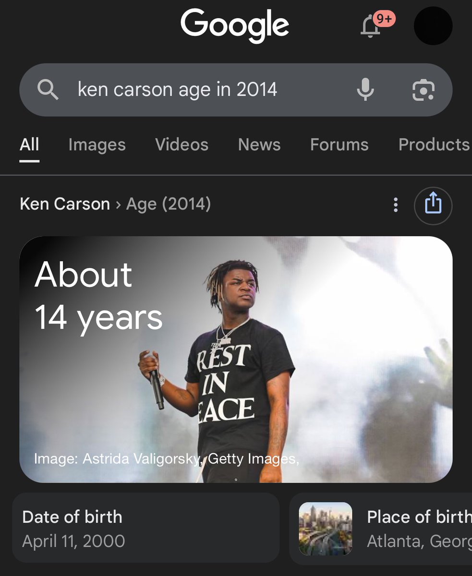Click the 'April 11, 2000' date text
This screenshot has height=576, width=472.
pos(73,541)
